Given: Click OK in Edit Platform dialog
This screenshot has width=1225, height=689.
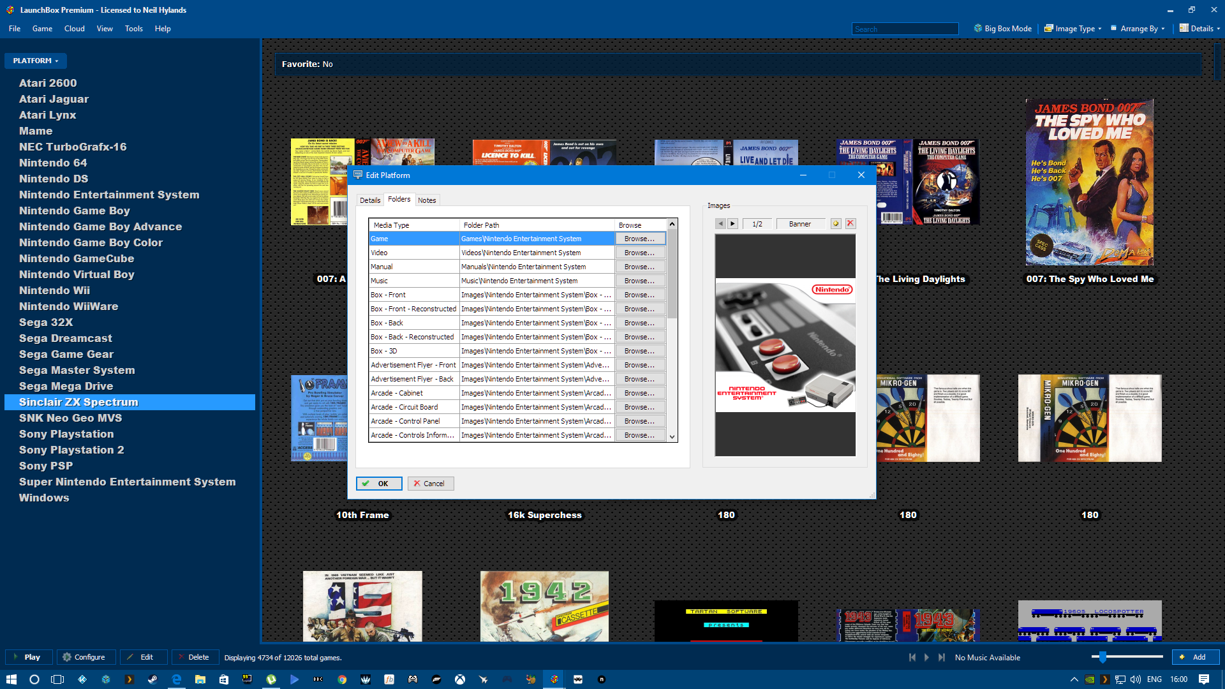Looking at the screenshot, I should click(379, 484).
